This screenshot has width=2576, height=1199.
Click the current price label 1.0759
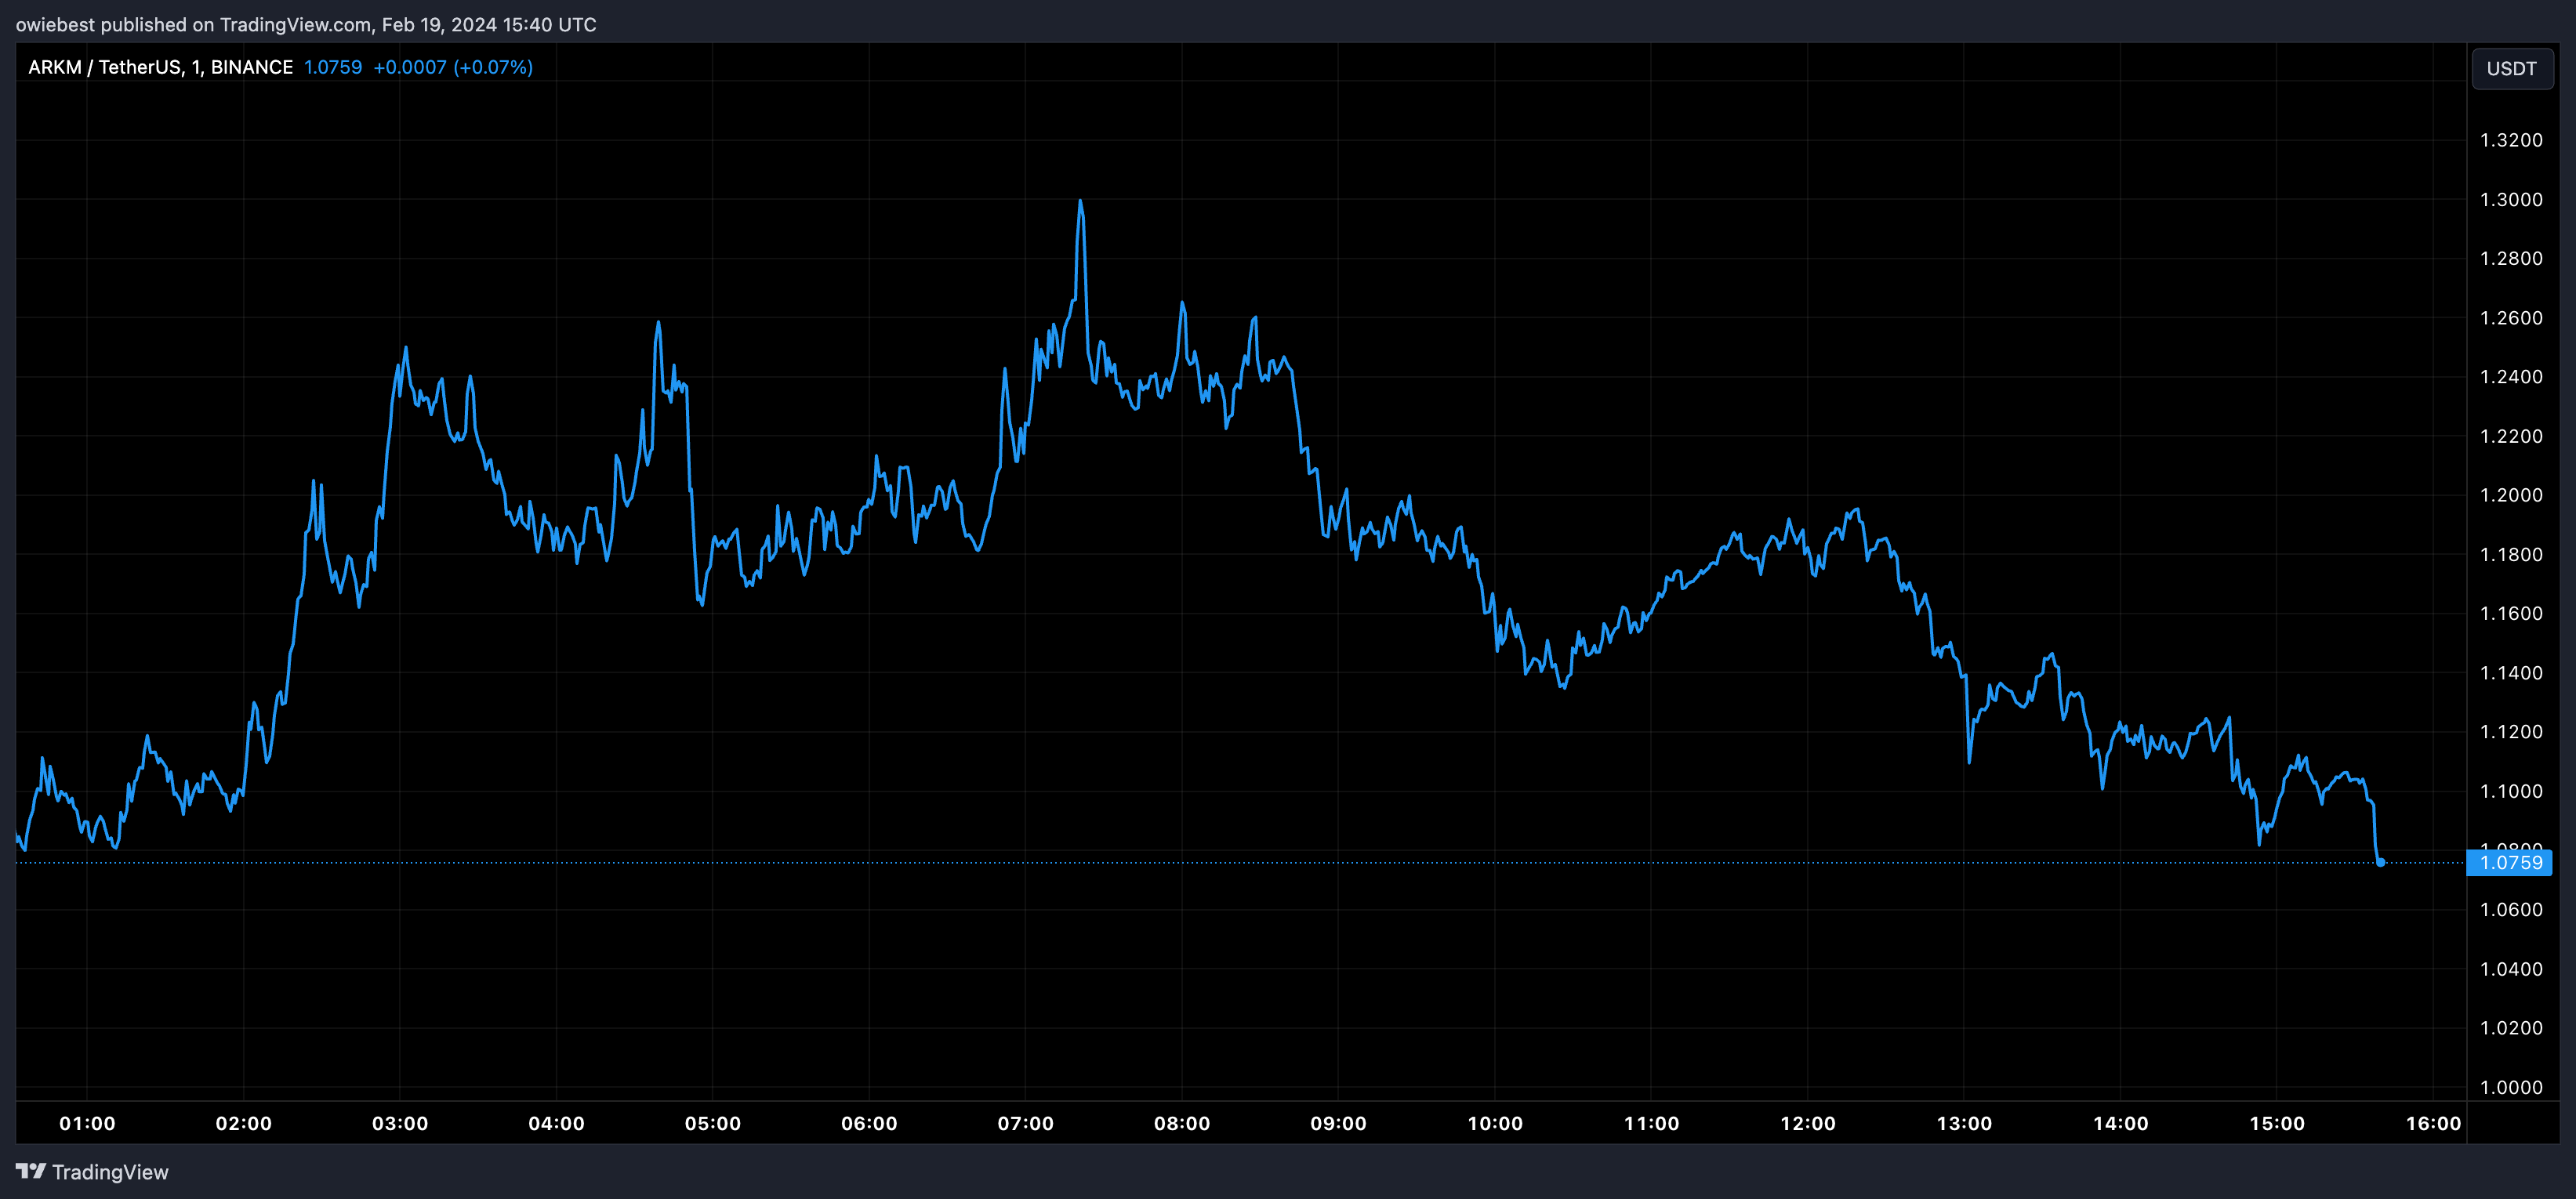[x=2510, y=863]
